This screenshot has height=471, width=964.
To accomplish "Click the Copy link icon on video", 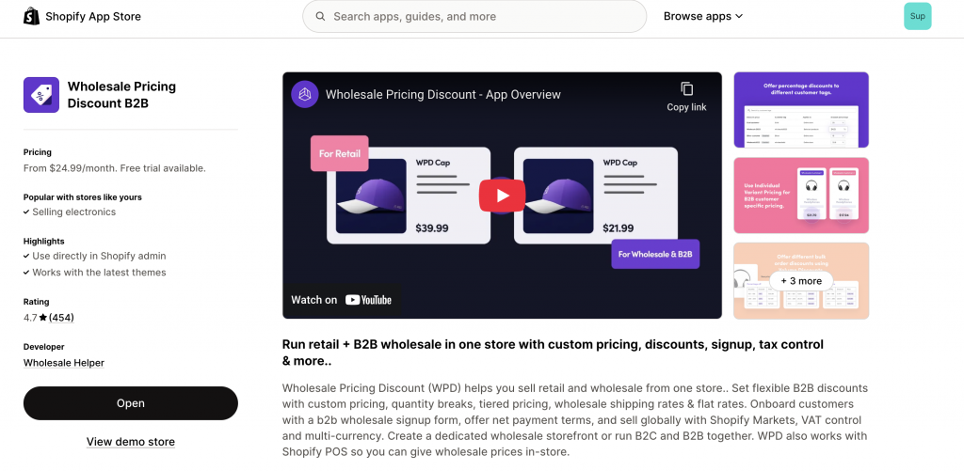I will (x=686, y=89).
